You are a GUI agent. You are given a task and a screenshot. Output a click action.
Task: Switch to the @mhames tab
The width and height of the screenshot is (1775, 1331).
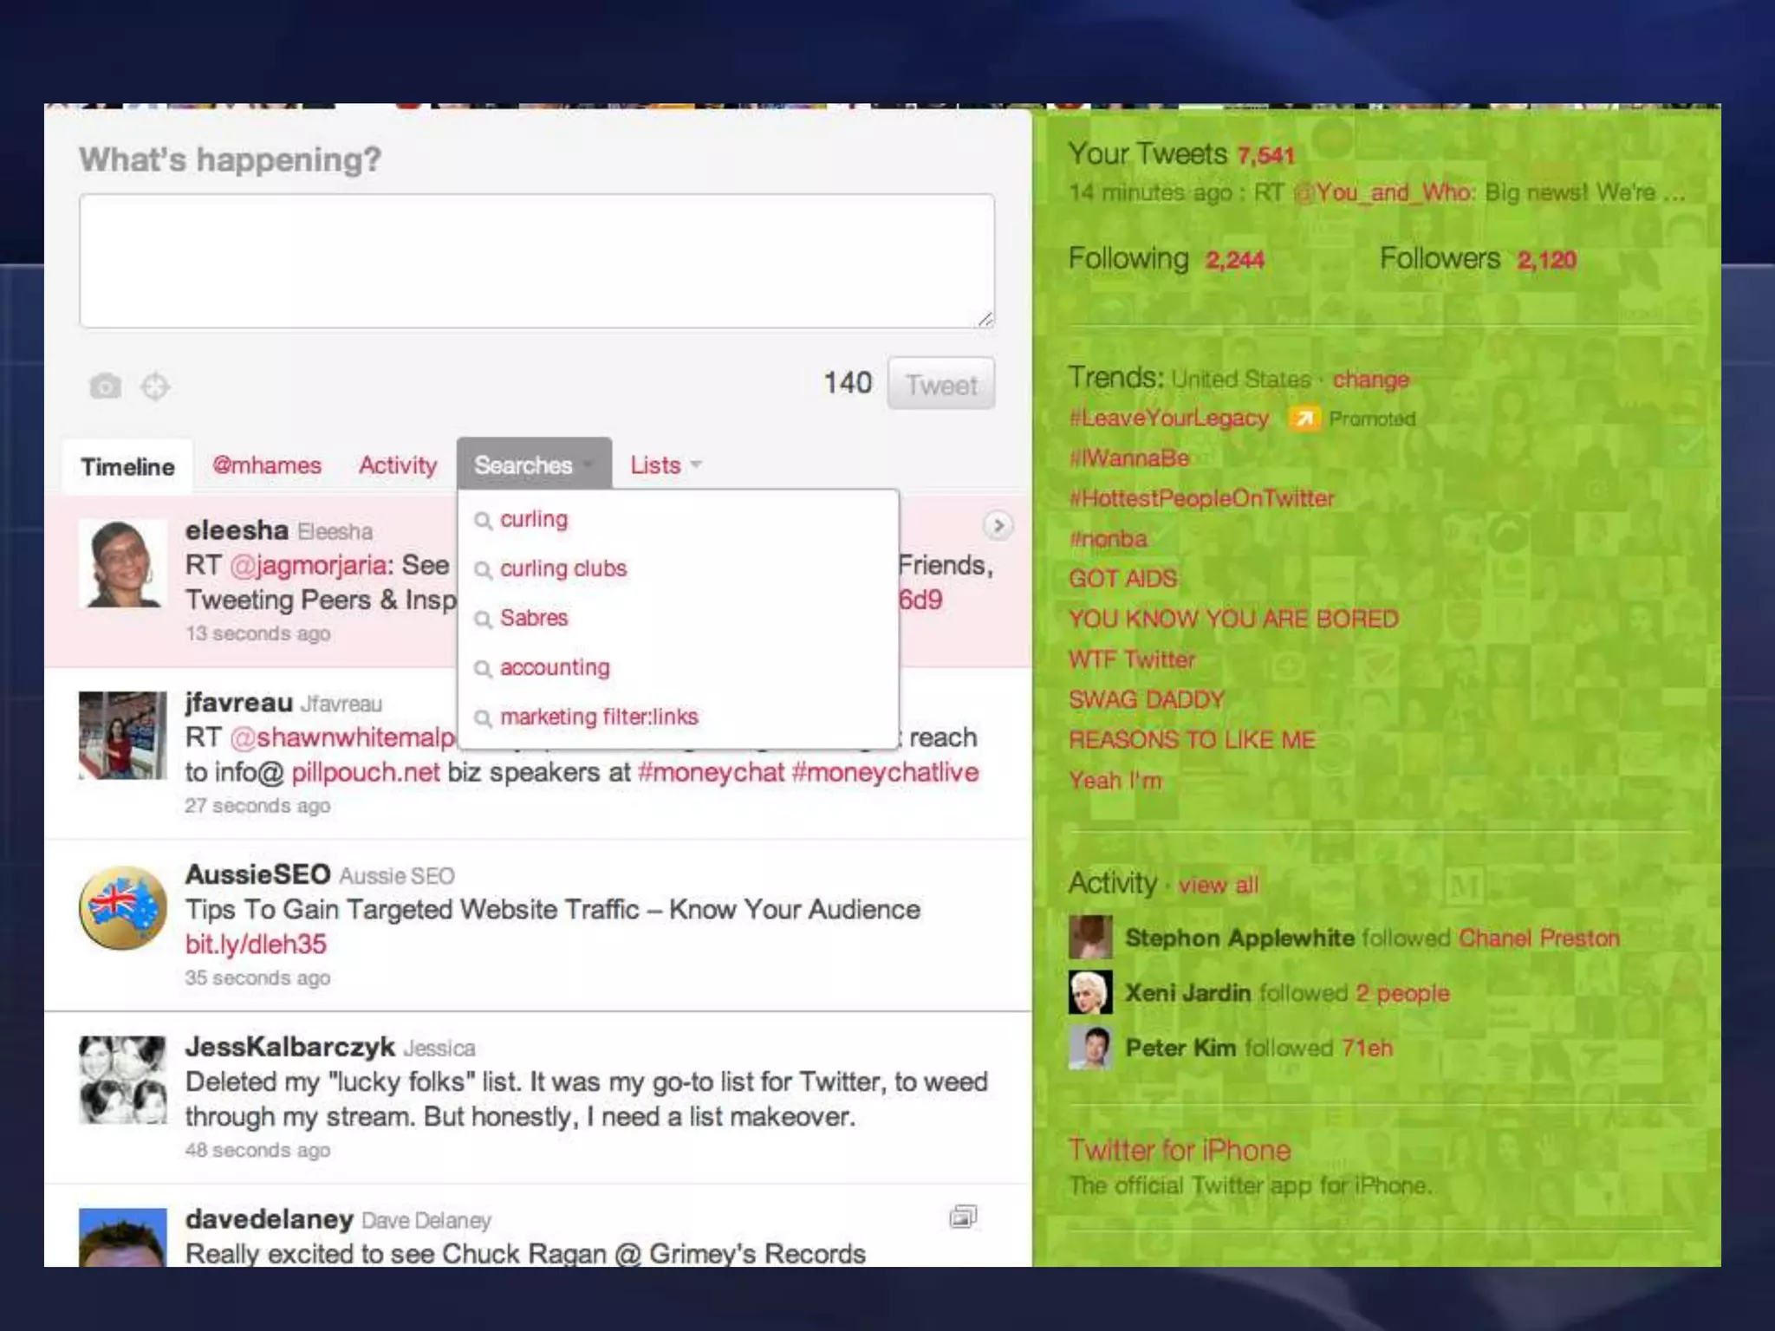(x=267, y=465)
